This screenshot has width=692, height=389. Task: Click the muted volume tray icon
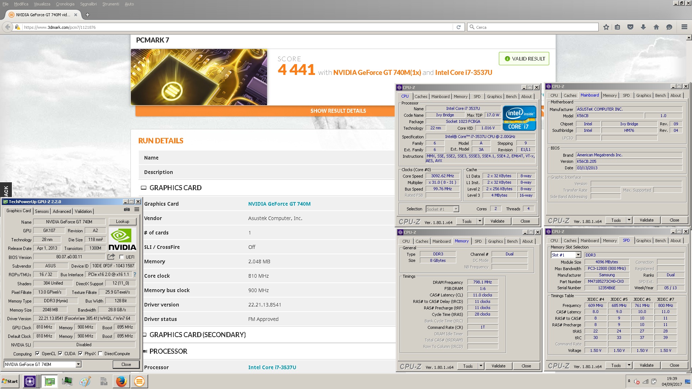click(x=637, y=382)
